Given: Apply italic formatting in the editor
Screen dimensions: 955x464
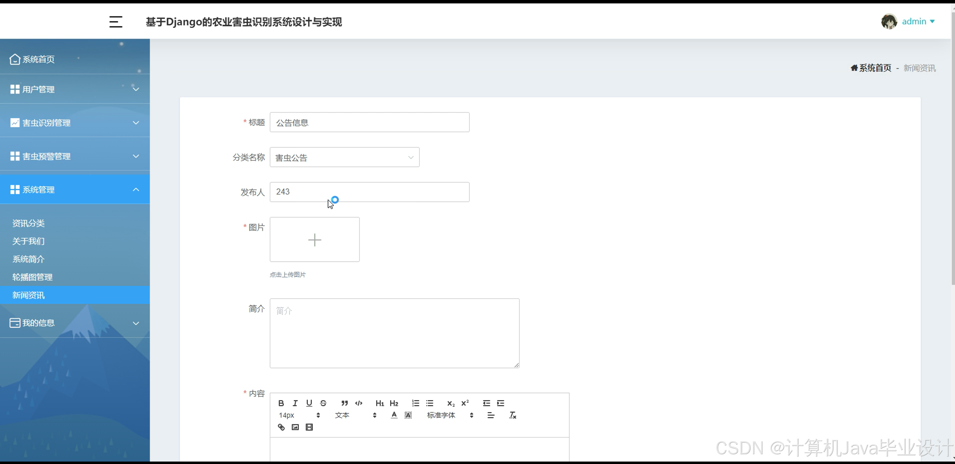Looking at the screenshot, I should 295,403.
